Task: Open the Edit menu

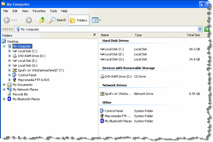Action: (15, 11)
